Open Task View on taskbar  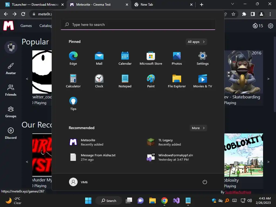pyautogui.click(x=129, y=201)
